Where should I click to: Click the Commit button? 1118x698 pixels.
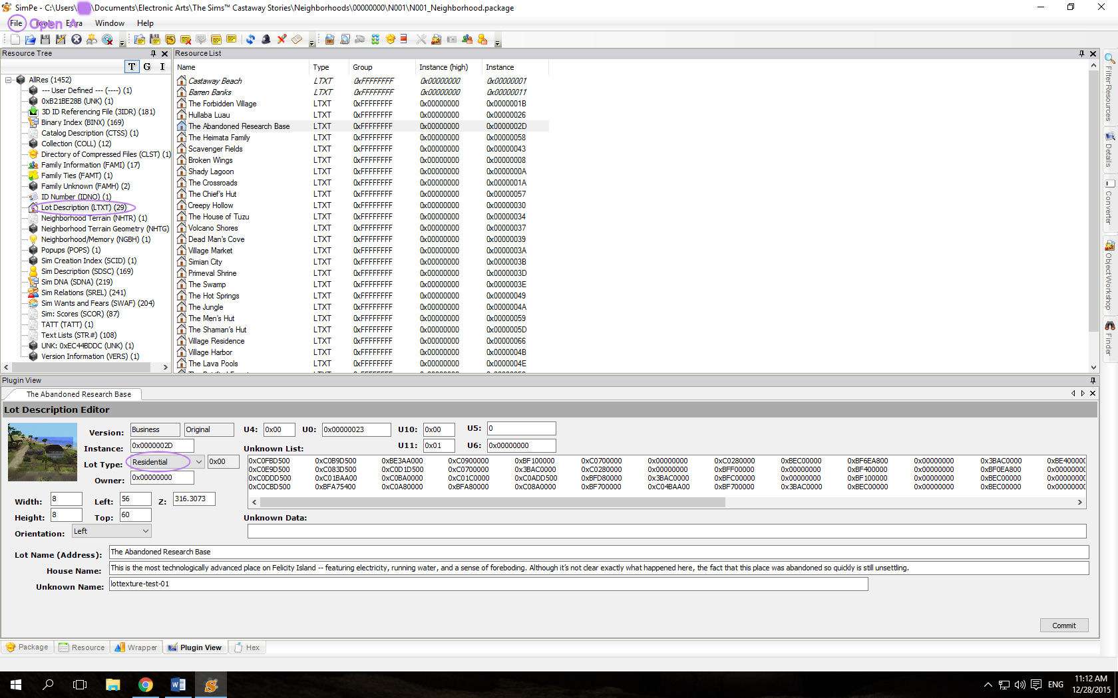point(1064,626)
